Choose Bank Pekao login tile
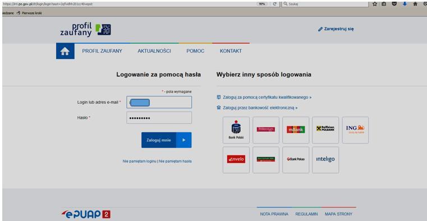427x221 pixels. click(x=296, y=160)
